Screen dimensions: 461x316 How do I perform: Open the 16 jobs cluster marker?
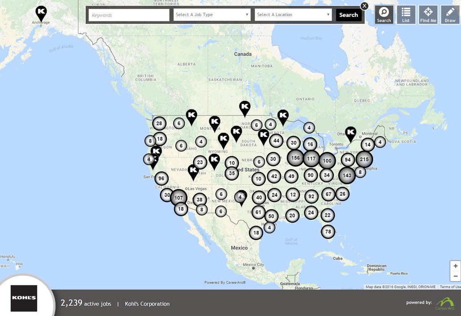310,145
